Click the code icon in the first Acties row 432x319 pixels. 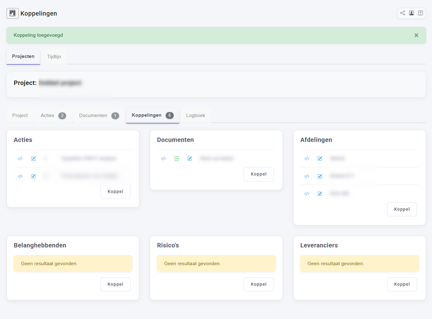(x=20, y=159)
